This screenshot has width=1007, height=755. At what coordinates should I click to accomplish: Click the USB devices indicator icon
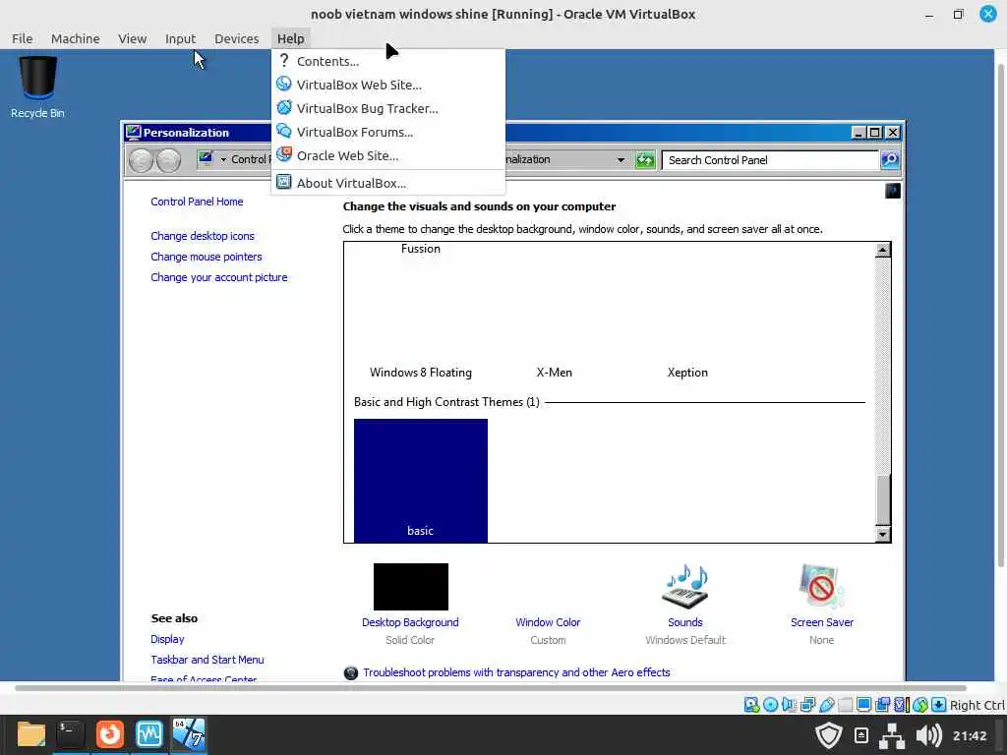tap(826, 705)
